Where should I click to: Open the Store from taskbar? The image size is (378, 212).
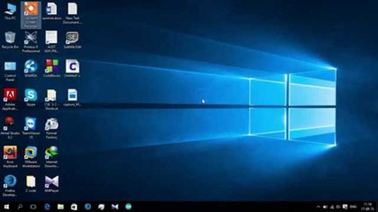74,207
